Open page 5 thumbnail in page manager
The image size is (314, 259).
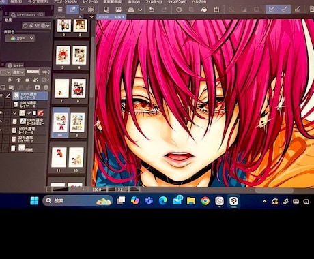63,55
